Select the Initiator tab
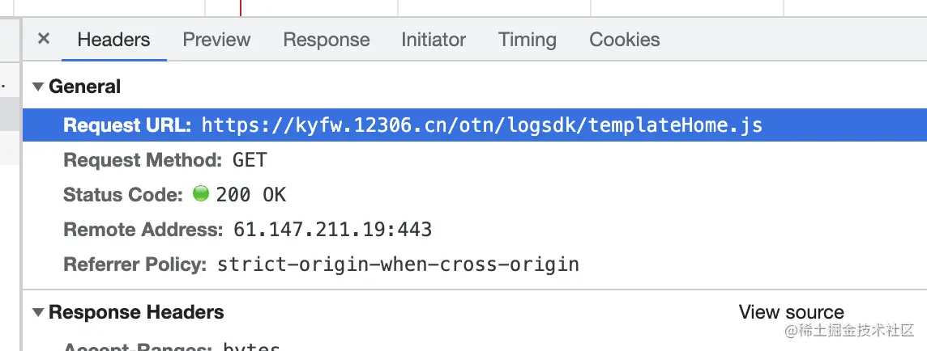The width and height of the screenshot is (927, 351). click(434, 40)
